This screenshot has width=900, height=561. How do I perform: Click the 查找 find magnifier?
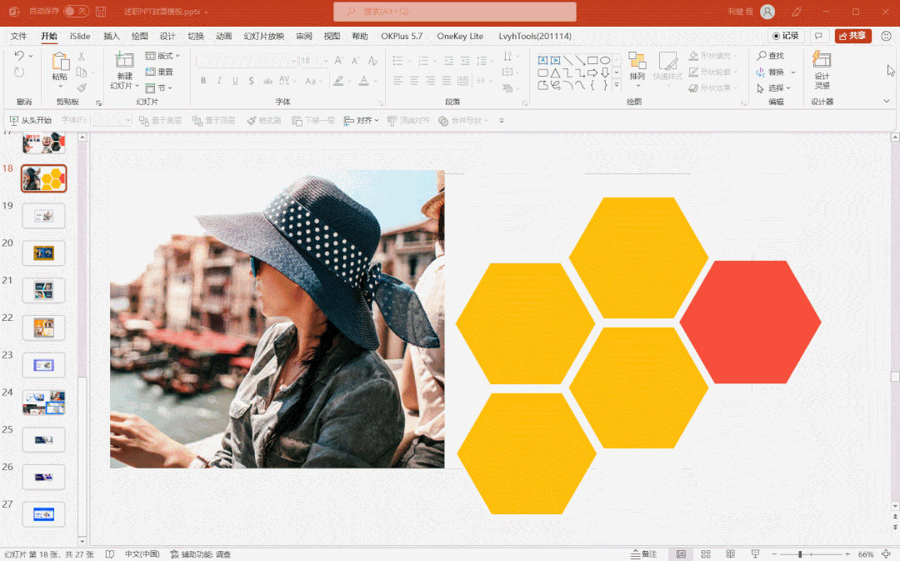coord(770,56)
